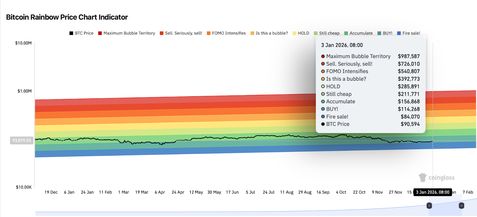Image resolution: width=477 pixels, height=217 pixels.
Task: Click the blue Fire sale! legend square
Action: coord(399,33)
